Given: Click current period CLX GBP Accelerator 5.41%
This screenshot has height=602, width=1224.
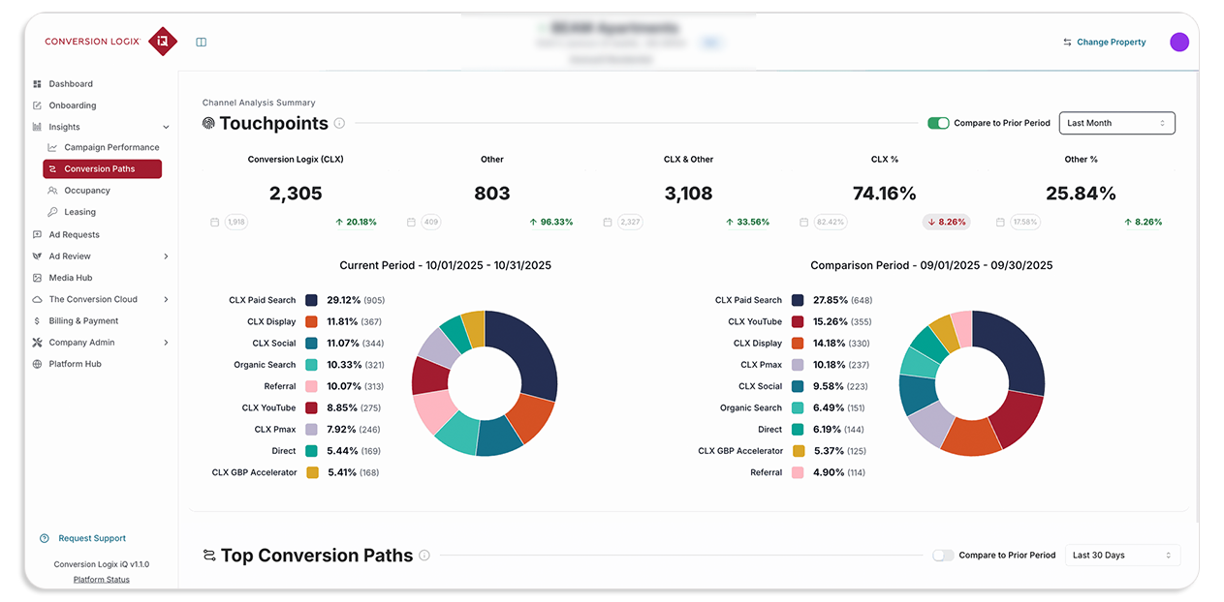Looking at the screenshot, I should tap(296, 472).
